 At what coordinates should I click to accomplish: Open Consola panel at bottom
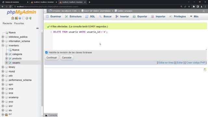[x=51, y=115]
